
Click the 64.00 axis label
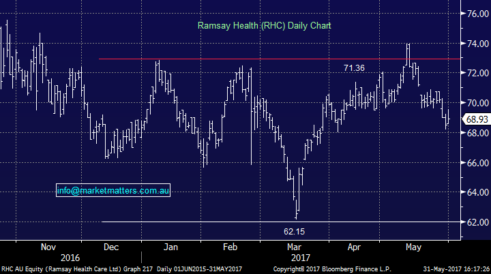[477, 192]
